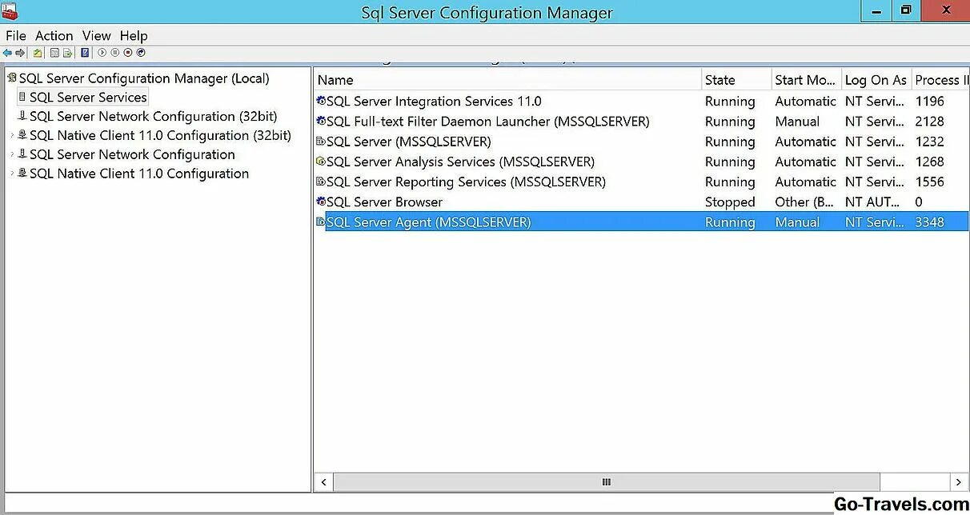Click the Export List toolbar icon

coord(68,53)
